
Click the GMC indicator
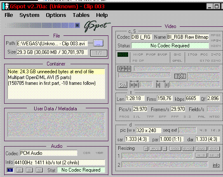[177, 55]
